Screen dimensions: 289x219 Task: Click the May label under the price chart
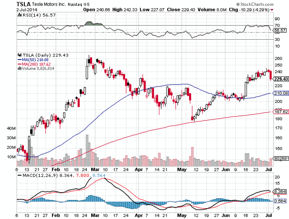coord(182,169)
